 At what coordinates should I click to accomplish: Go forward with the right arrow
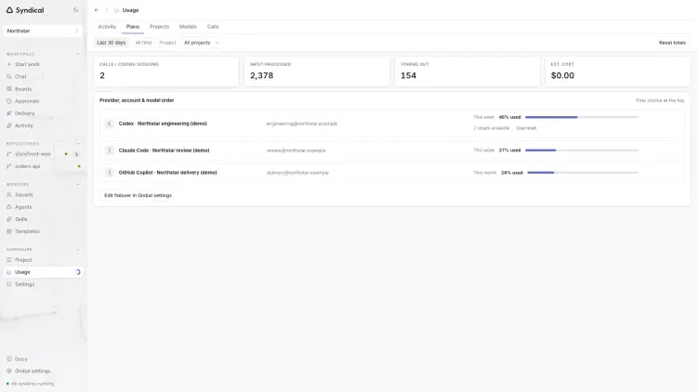pos(107,10)
